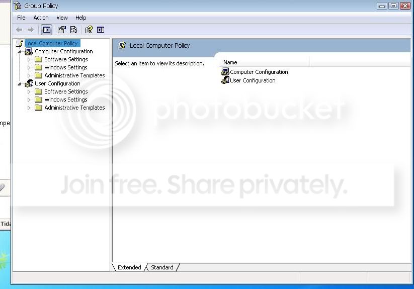Open Properties toolbar icon
Screen dimensions: 414x289
[61, 30]
